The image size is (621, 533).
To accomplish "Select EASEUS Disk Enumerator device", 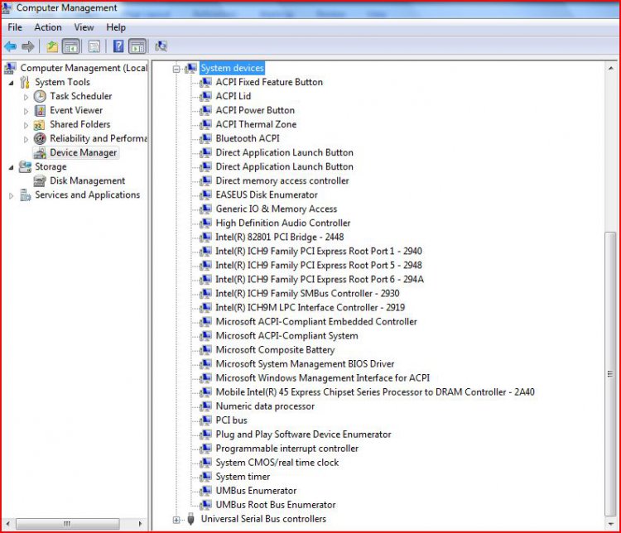I will 266,194.
